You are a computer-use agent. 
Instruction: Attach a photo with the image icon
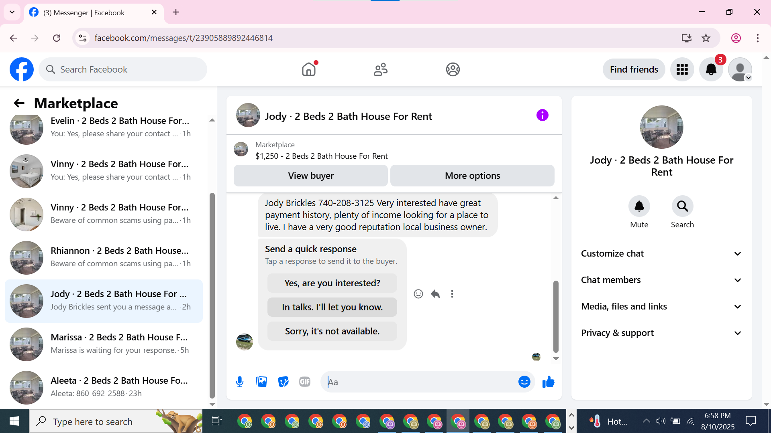261,382
